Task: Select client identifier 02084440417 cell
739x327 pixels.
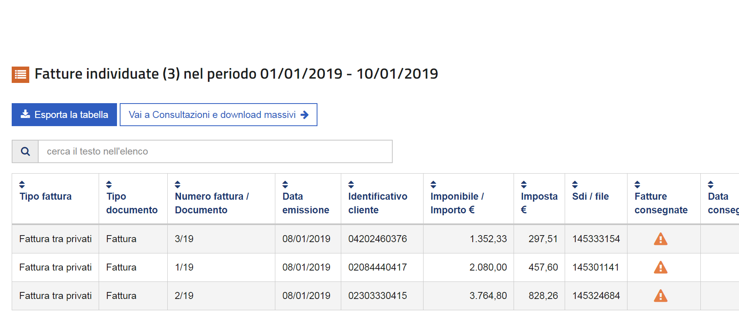Action: (x=377, y=267)
